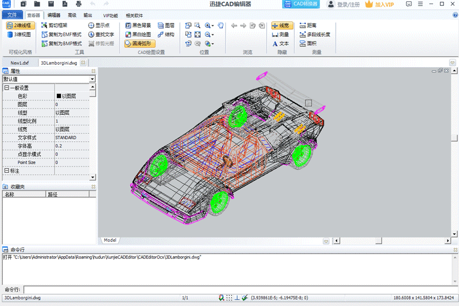Toggle the snap icon in status bar
Image resolution: width=459 pixels, height=306 pixels.
pos(221,298)
